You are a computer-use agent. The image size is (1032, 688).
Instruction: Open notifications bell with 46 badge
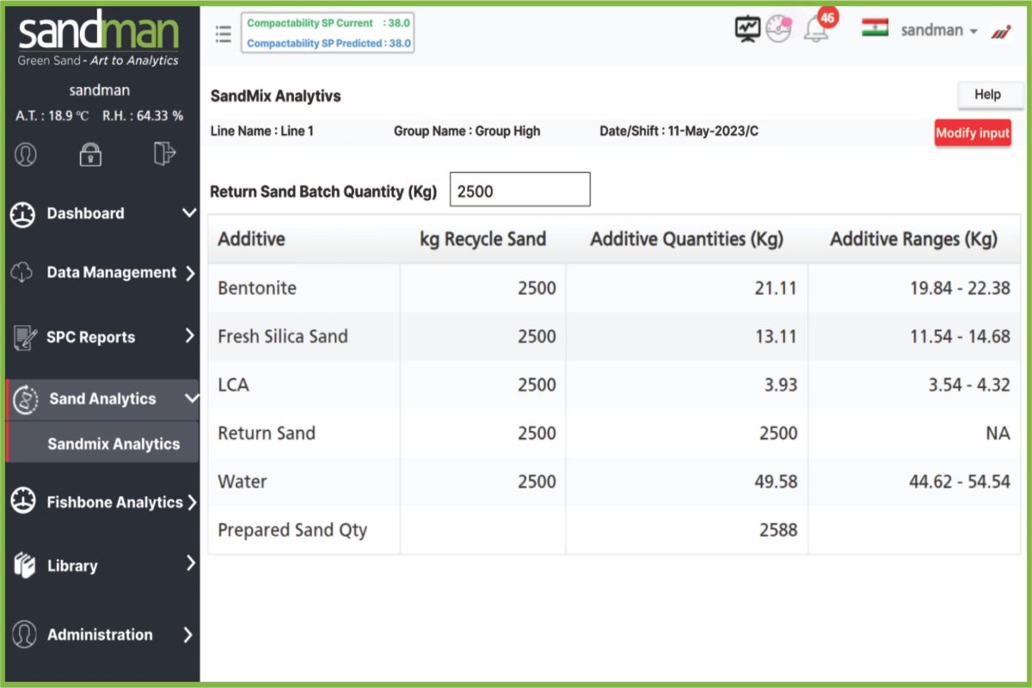815,29
